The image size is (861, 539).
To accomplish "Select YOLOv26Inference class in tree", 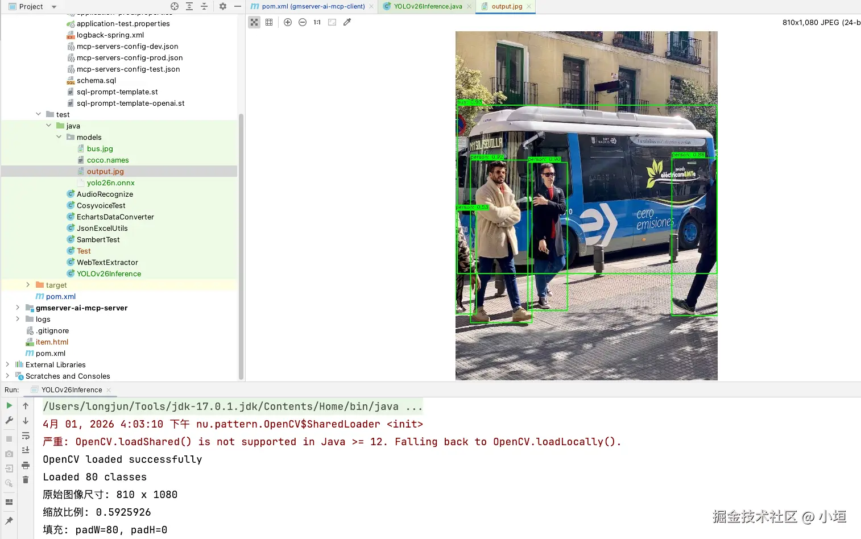I will coord(109,273).
